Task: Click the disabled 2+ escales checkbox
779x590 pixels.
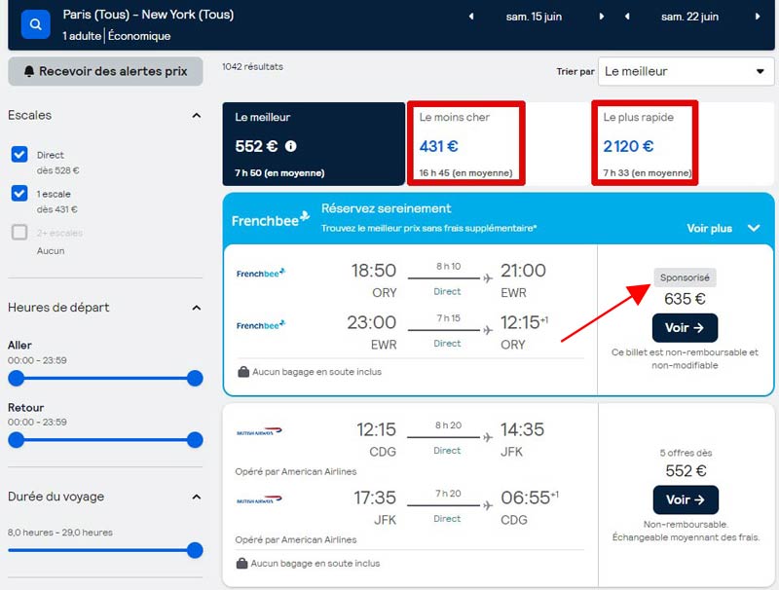Action: (x=19, y=232)
